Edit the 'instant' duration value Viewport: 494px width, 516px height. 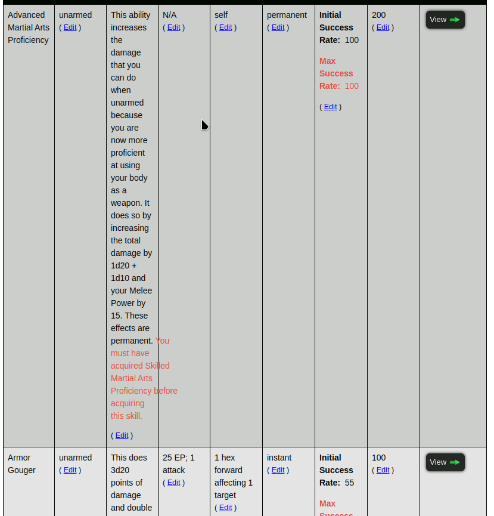278,470
